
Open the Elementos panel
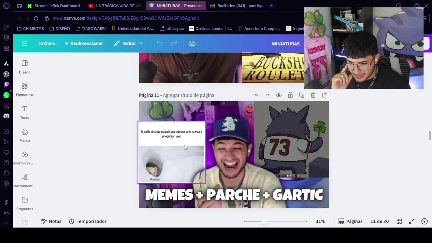pos(25,90)
